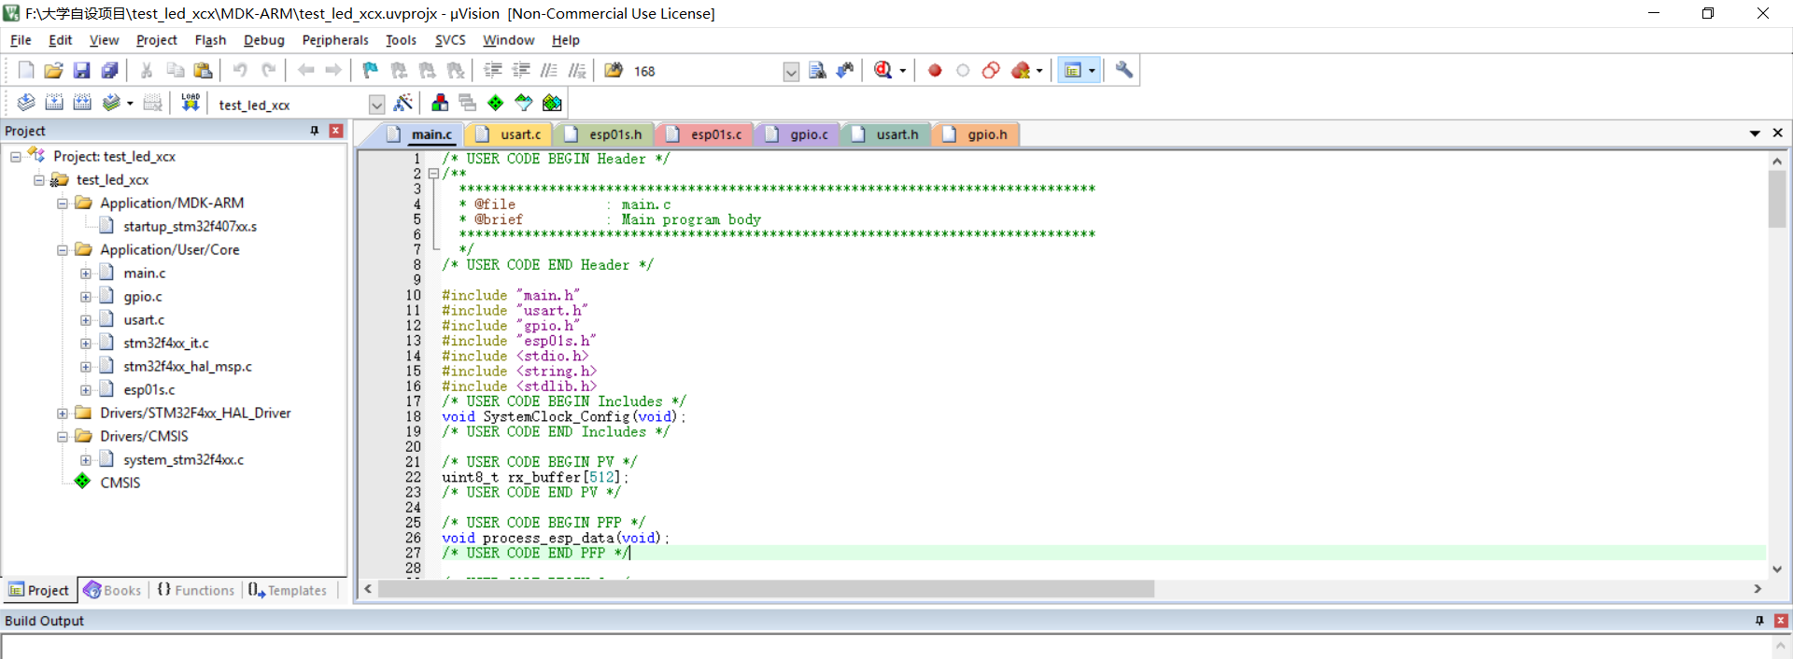Open the Peripherals menu
Screen dimensions: 1793x659
[x=335, y=40]
